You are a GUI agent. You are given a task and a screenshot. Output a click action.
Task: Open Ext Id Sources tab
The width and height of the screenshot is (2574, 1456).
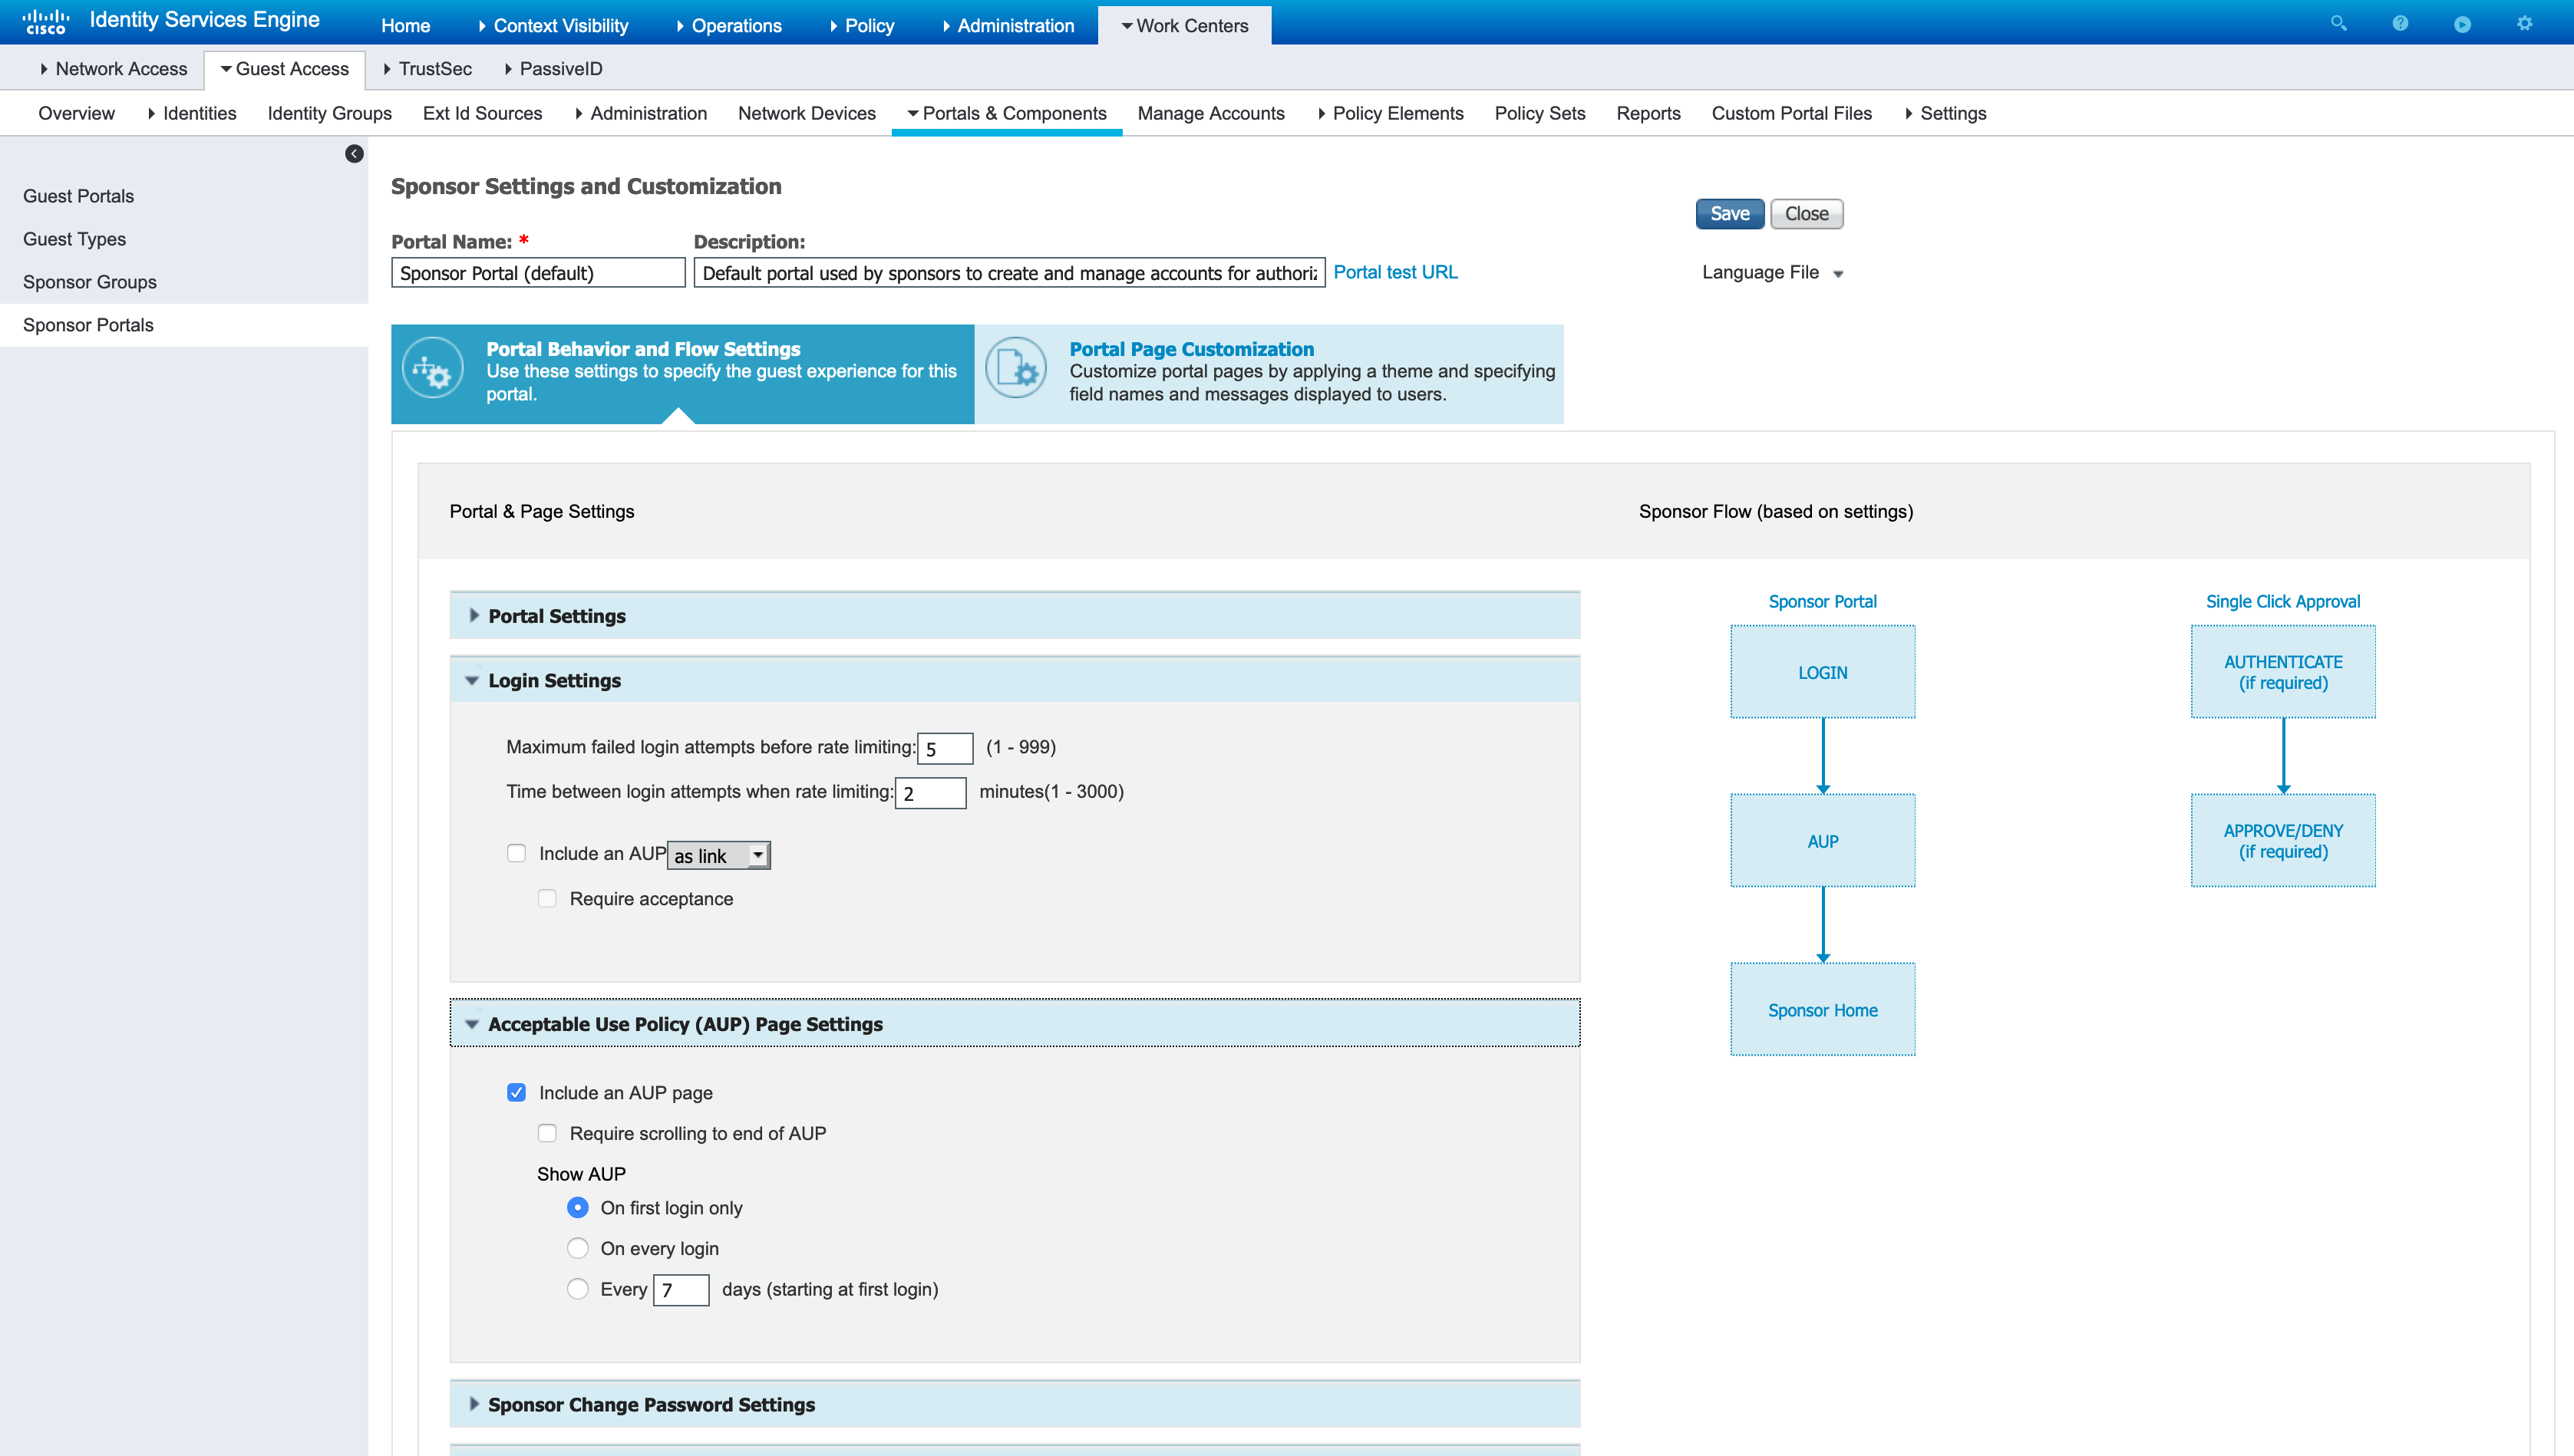tap(482, 113)
